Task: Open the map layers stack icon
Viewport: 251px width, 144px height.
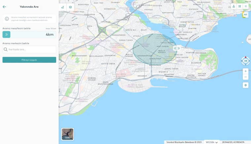Action: (x=70, y=7)
